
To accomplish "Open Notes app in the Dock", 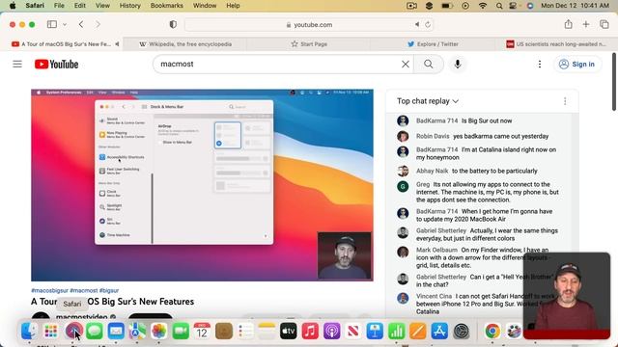I will click(x=267, y=331).
